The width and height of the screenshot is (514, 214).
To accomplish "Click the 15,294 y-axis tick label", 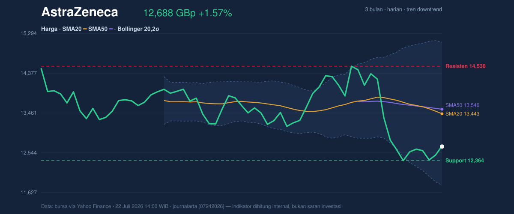I will pyautogui.click(x=29, y=33).
